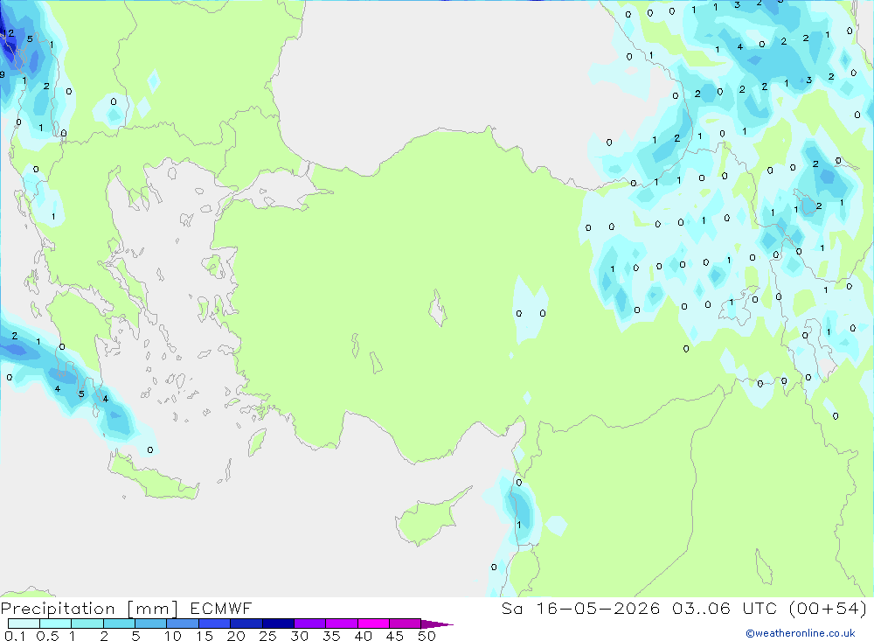Click the "12" precipitation value on map
This screenshot has width=874, height=641.
[x=9, y=33]
